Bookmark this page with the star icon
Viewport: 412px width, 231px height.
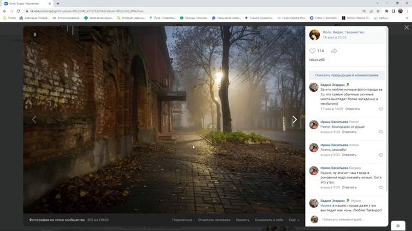[378, 11]
